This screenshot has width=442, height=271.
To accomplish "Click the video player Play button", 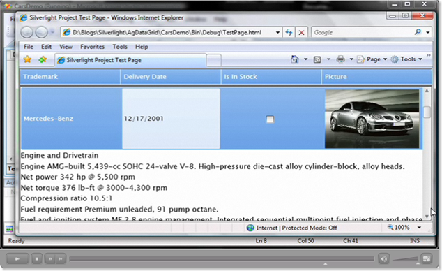I will tap(17, 258).
